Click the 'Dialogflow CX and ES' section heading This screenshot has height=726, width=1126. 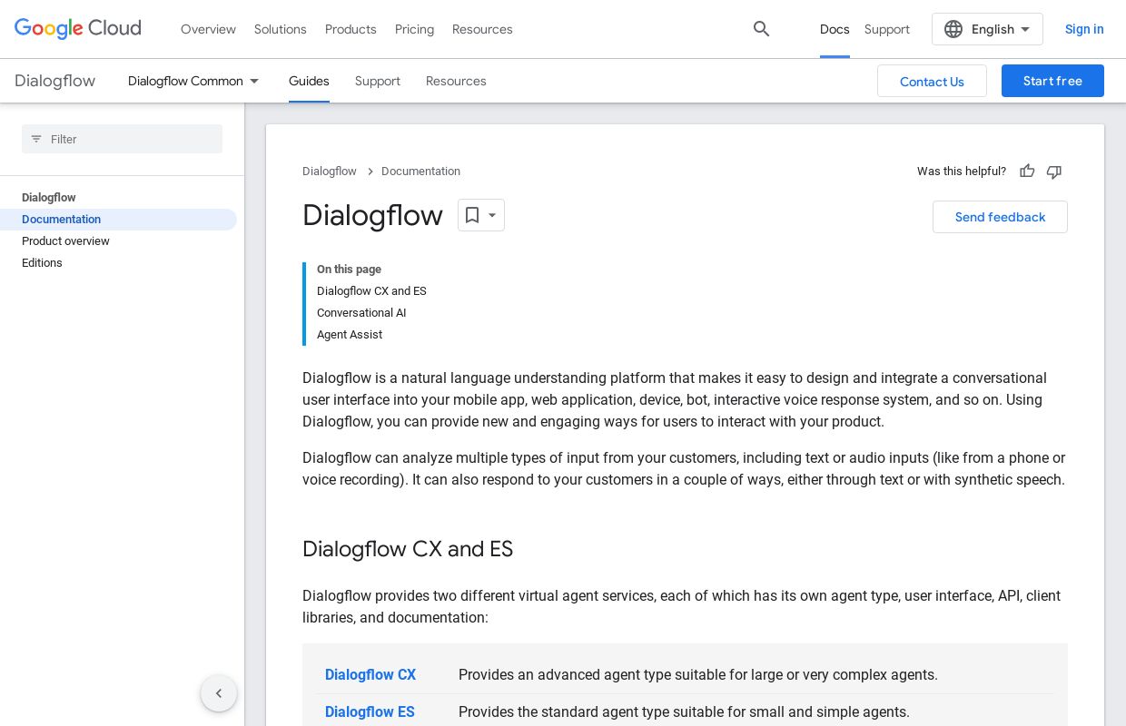point(408,549)
